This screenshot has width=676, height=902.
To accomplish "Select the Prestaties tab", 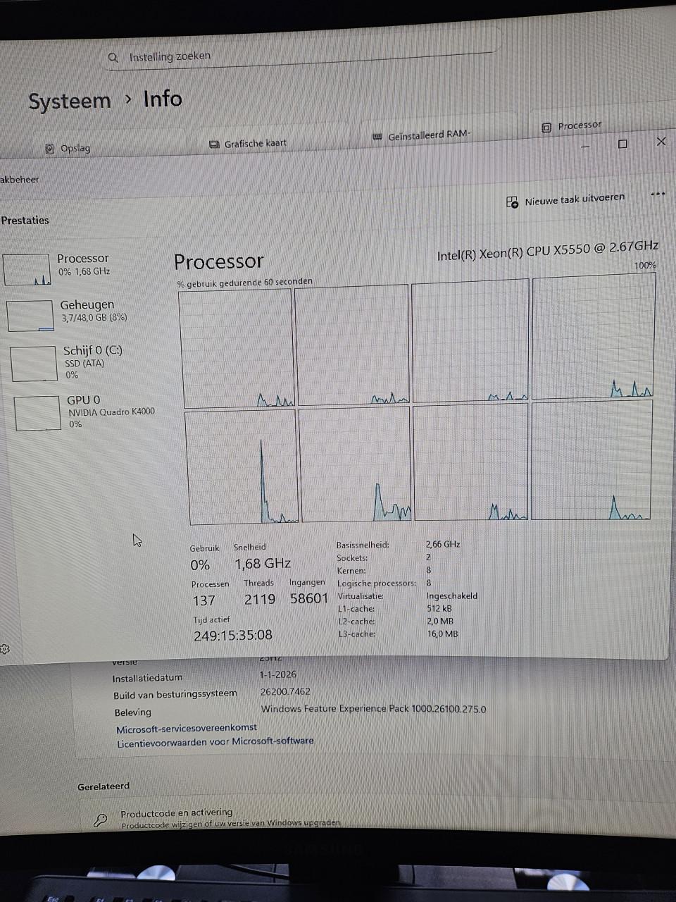I will pos(25,221).
